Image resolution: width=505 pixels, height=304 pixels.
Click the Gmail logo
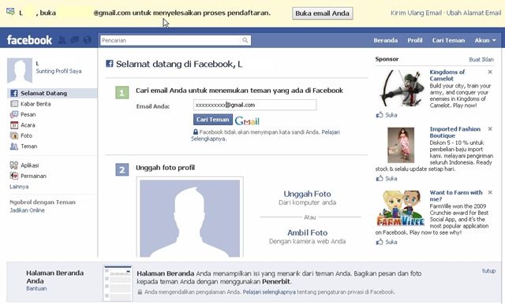pyautogui.click(x=247, y=120)
